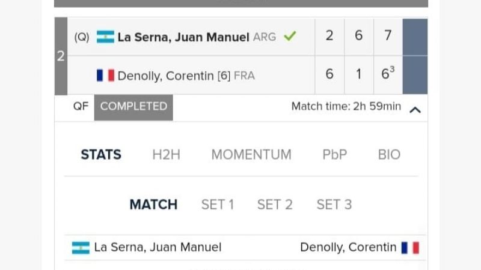481x270 pixels.
Task: Click Argentina flag beside La Serna score row
Action: tap(105, 37)
